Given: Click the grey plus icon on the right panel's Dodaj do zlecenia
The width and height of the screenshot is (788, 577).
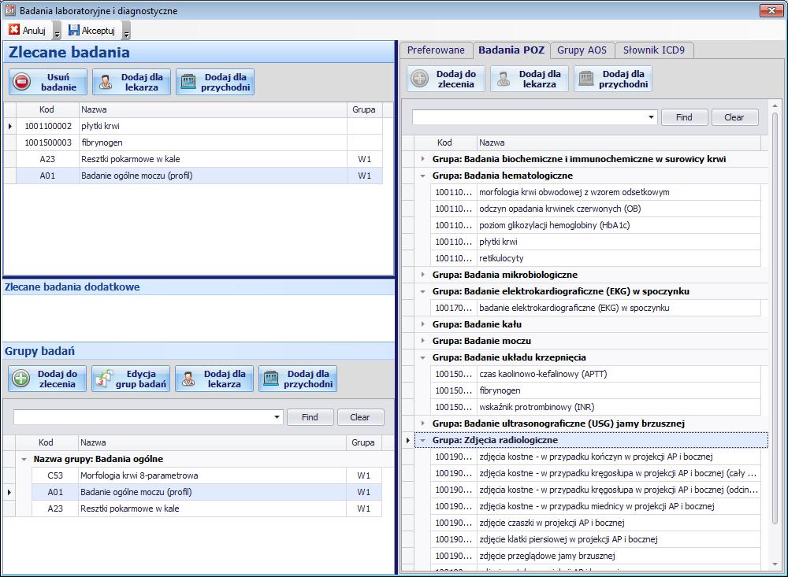Looking at the screenshot, I should coord(420,79).
